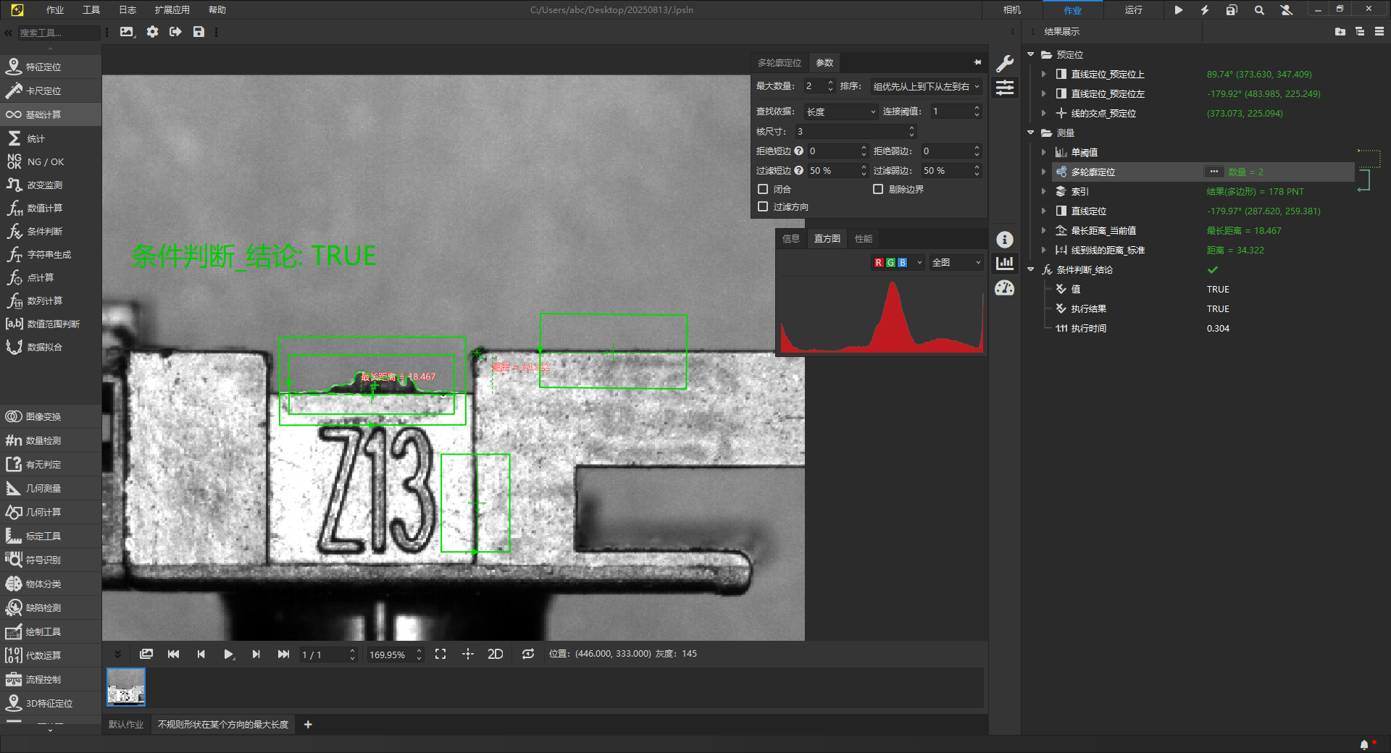Click the info icon beside the histogram
The width and height of the screenshot is (1391, 753).
point(1005,240)
